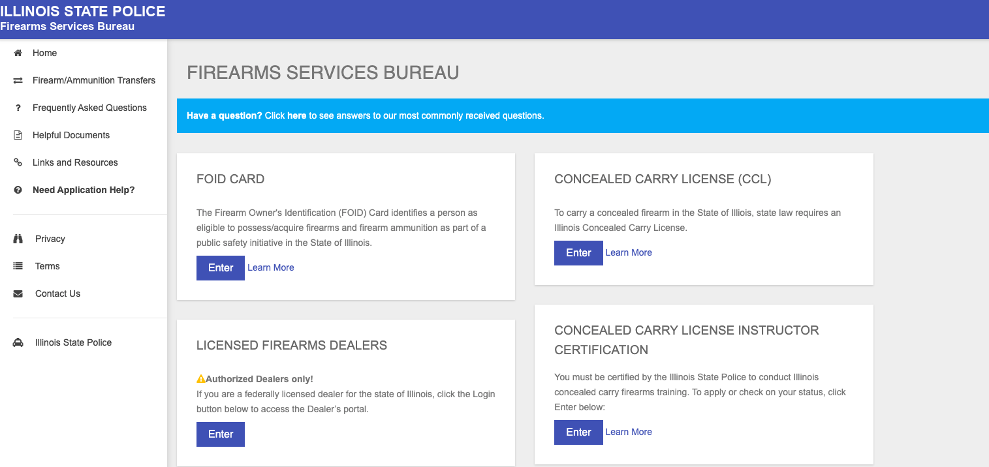
Task: Click the Firearms Services Bureau header subtitle
Action: pyautogui.click(x=67, y=27)
